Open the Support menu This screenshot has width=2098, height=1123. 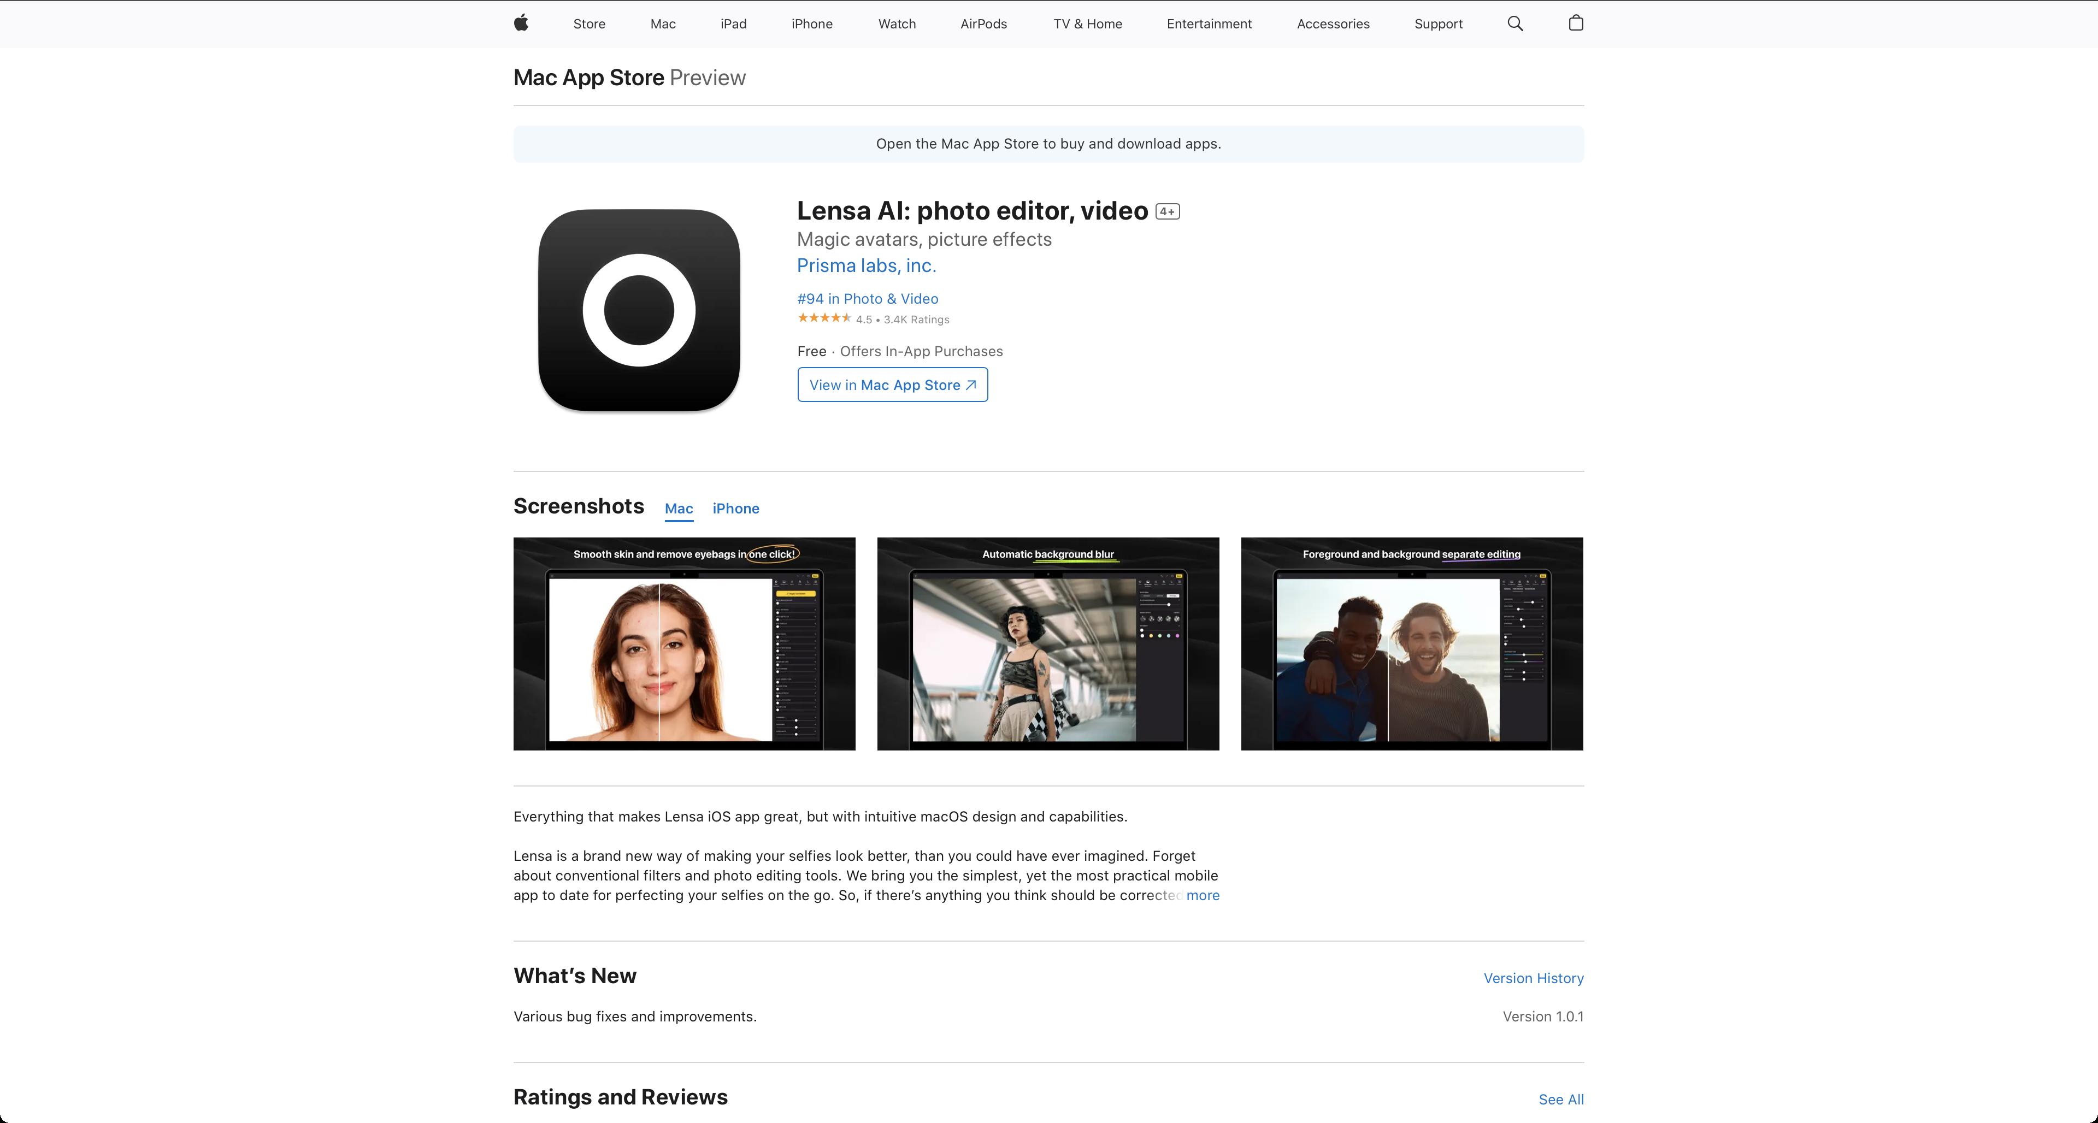pyautogui.click(x=1439, y=23)
